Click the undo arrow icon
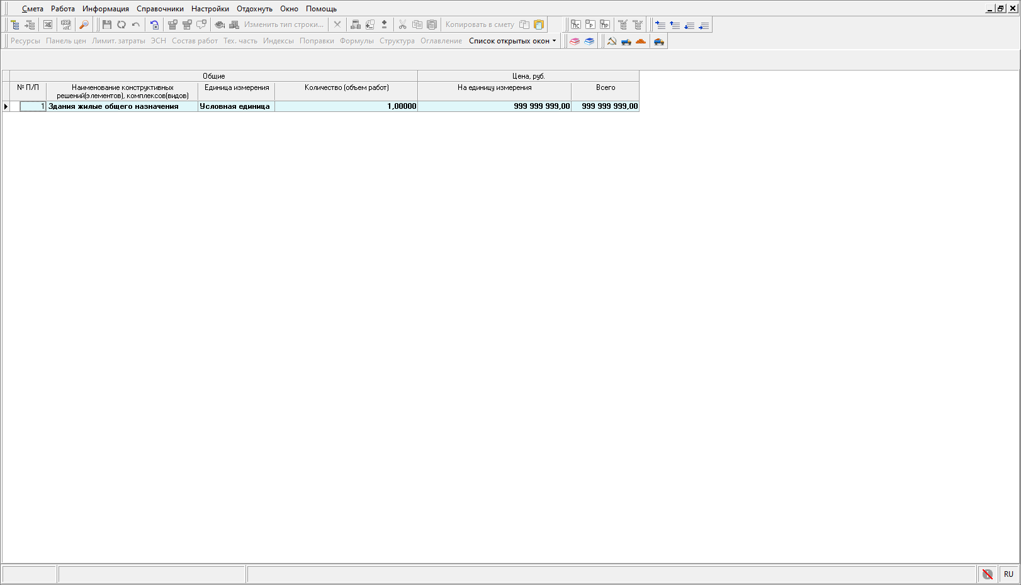This screenshot has height=585, width=1021. click(136, 25)
